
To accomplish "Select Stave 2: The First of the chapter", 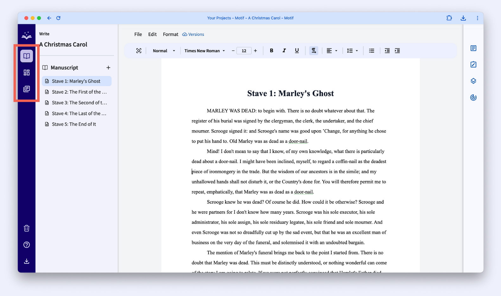I will tap(77, 92).
